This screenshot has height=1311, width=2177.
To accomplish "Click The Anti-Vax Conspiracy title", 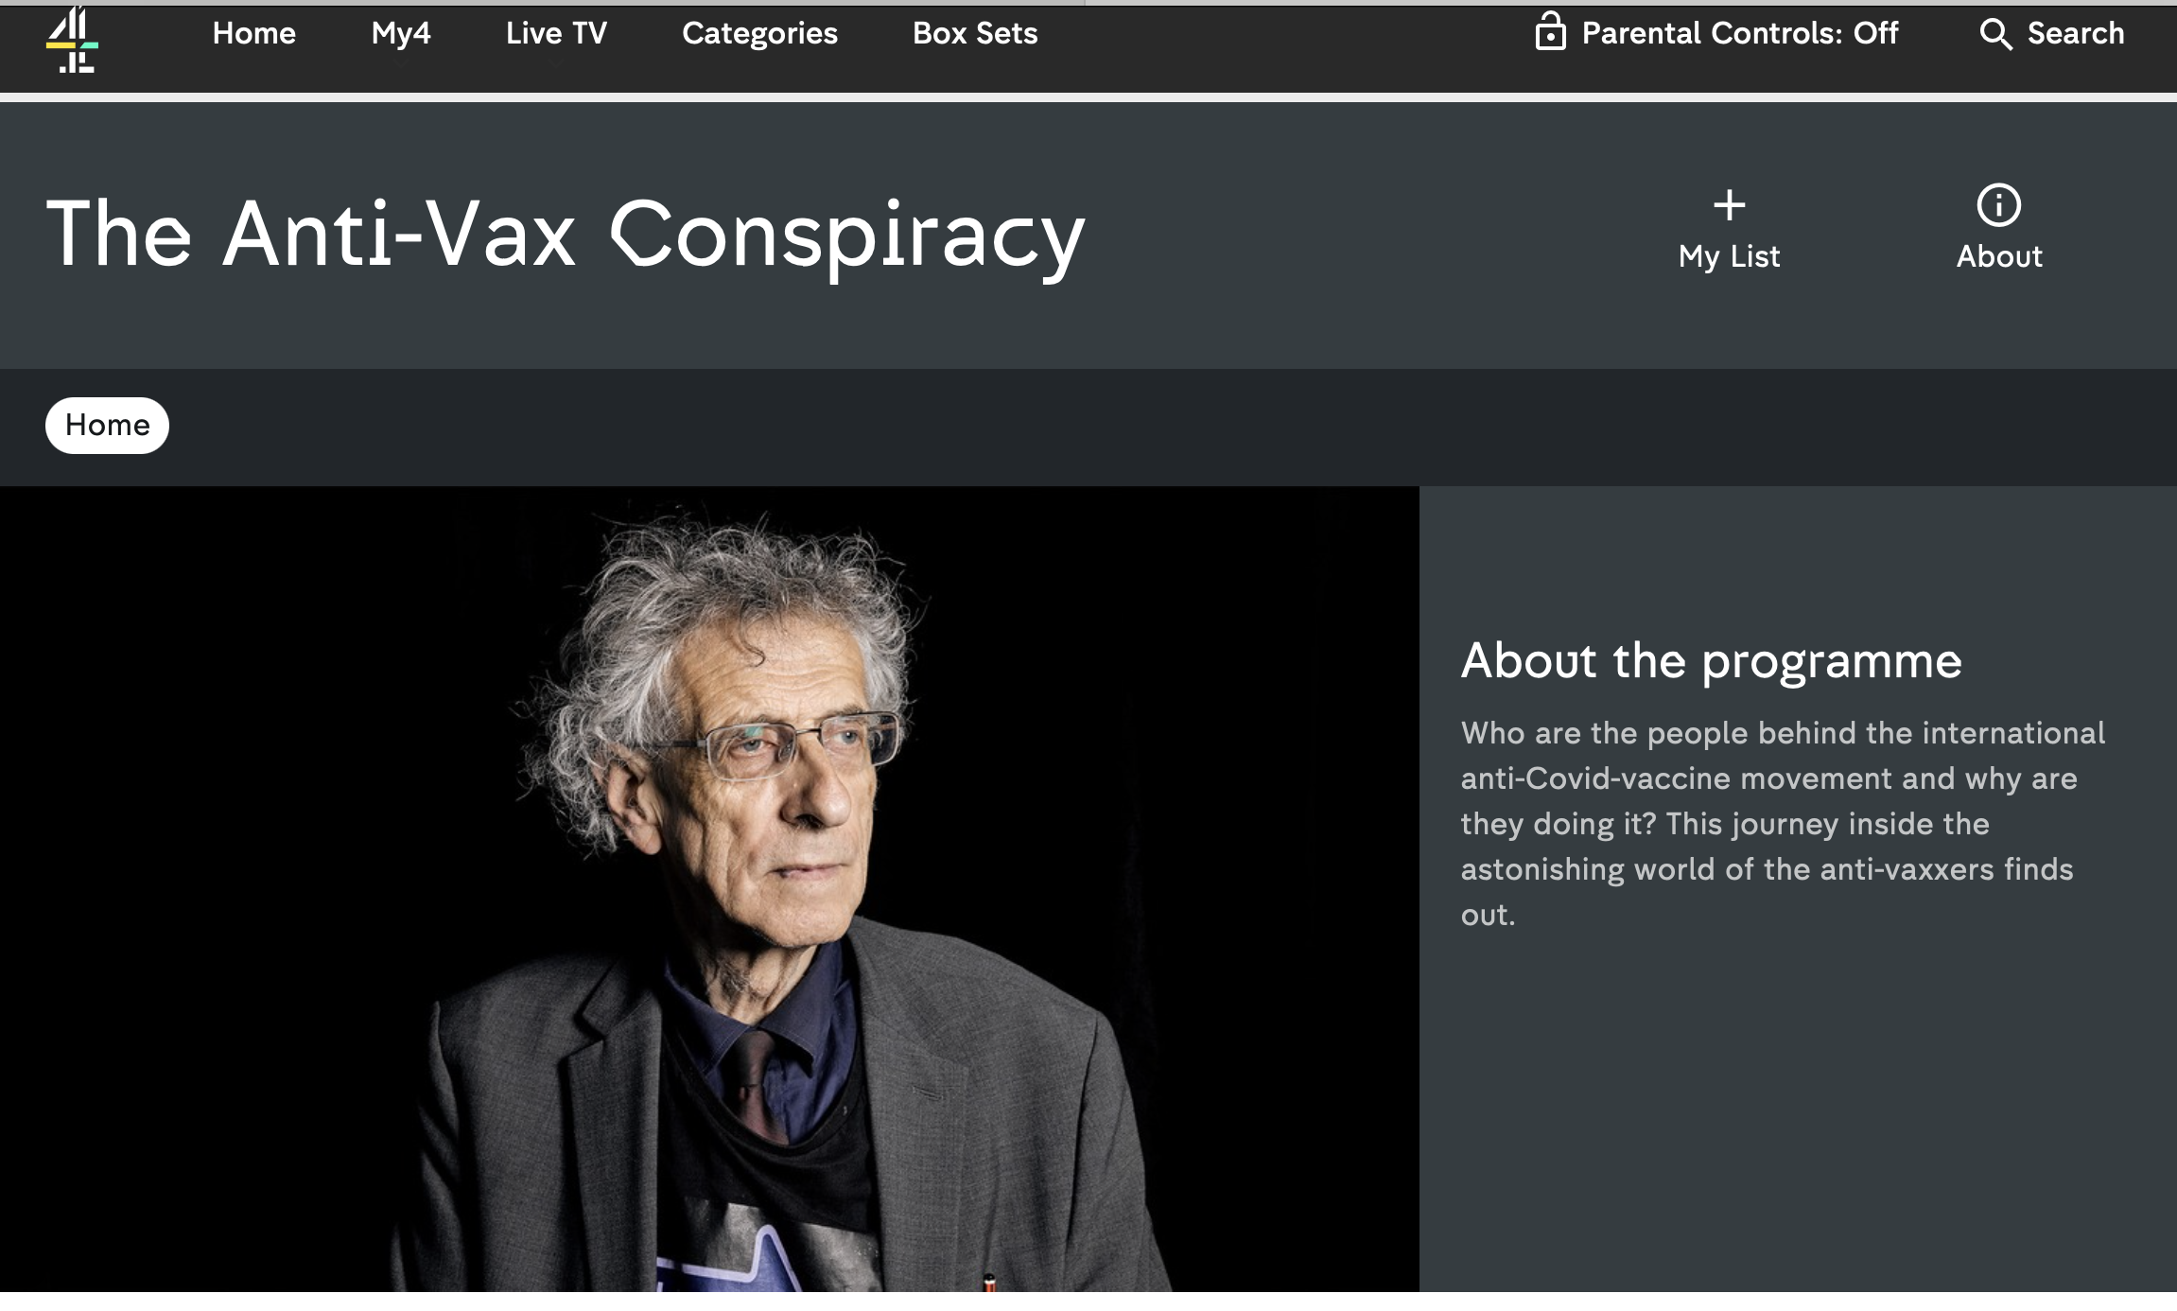I will point(566,236).
